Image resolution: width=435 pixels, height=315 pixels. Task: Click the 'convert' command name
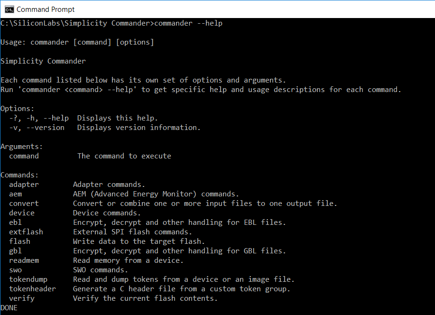coord(24,204)
